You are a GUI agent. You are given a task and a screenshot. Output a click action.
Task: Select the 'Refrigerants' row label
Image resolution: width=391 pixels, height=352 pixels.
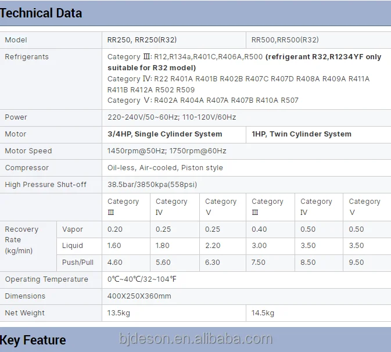pyautogui.click(x=27, y=57)
